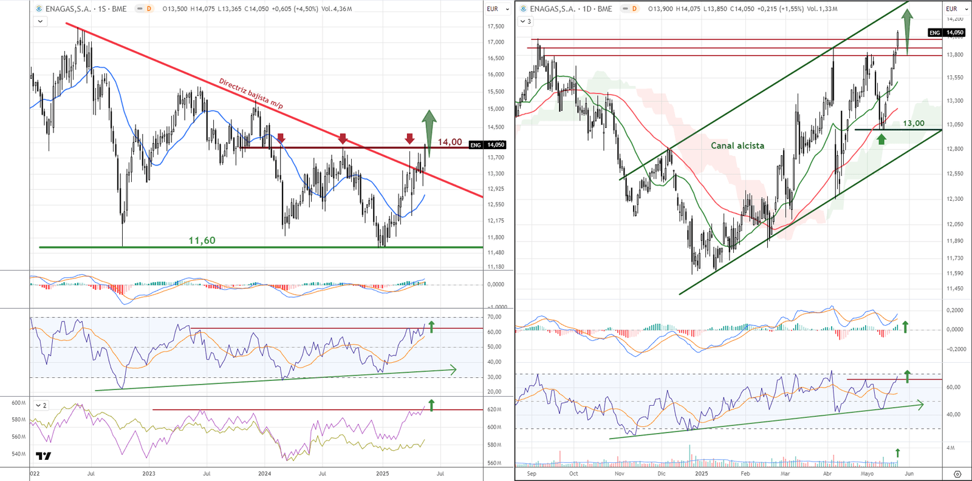The height and width of the screenshot is (481, 972).
Task: Click the 2023 label on weekly time axis
Action: tap(148, 474)
